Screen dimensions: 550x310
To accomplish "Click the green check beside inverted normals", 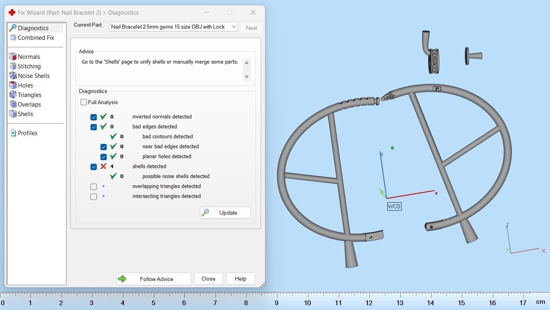I will 103,116.
